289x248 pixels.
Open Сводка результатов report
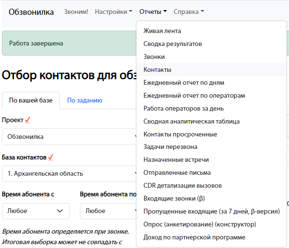[x=173, y=44]
